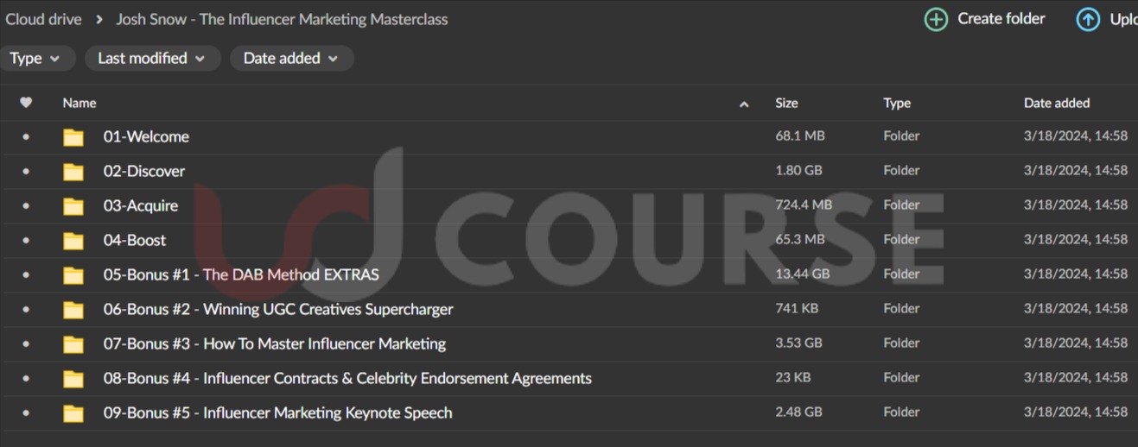
Task: Select the 01-Welcome folder name
Action: pos(146,136)
